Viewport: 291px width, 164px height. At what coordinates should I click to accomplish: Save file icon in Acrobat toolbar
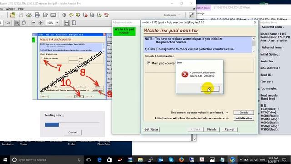[21, 15]
